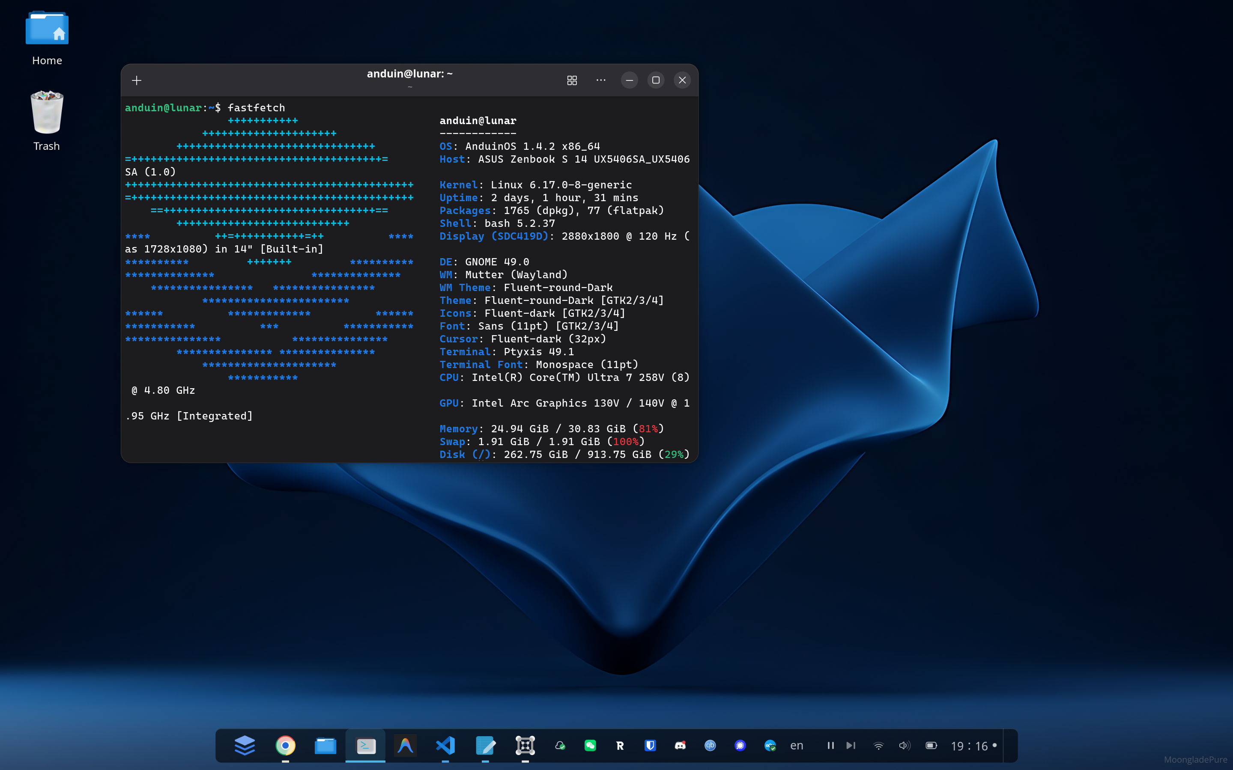The image size is (1233, 770).
Task: Open Visual Studio Code from dock
Action: [x=445, y=746]
